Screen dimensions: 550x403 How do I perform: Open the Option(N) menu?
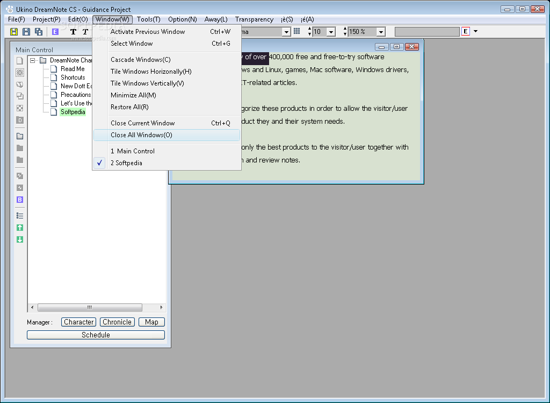[183, 19]
